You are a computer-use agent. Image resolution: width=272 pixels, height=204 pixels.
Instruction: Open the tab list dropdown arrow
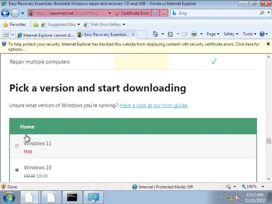pos(13,35)
